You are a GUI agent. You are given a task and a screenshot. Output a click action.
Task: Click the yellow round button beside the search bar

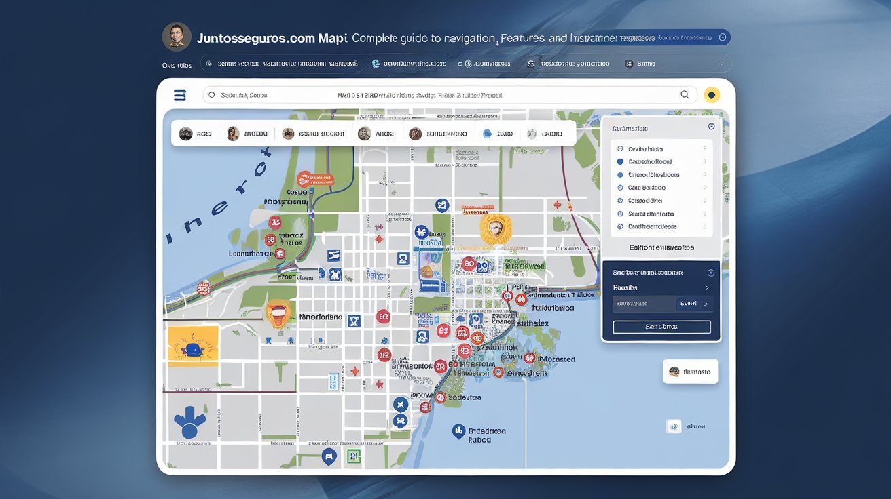[712, 95]
